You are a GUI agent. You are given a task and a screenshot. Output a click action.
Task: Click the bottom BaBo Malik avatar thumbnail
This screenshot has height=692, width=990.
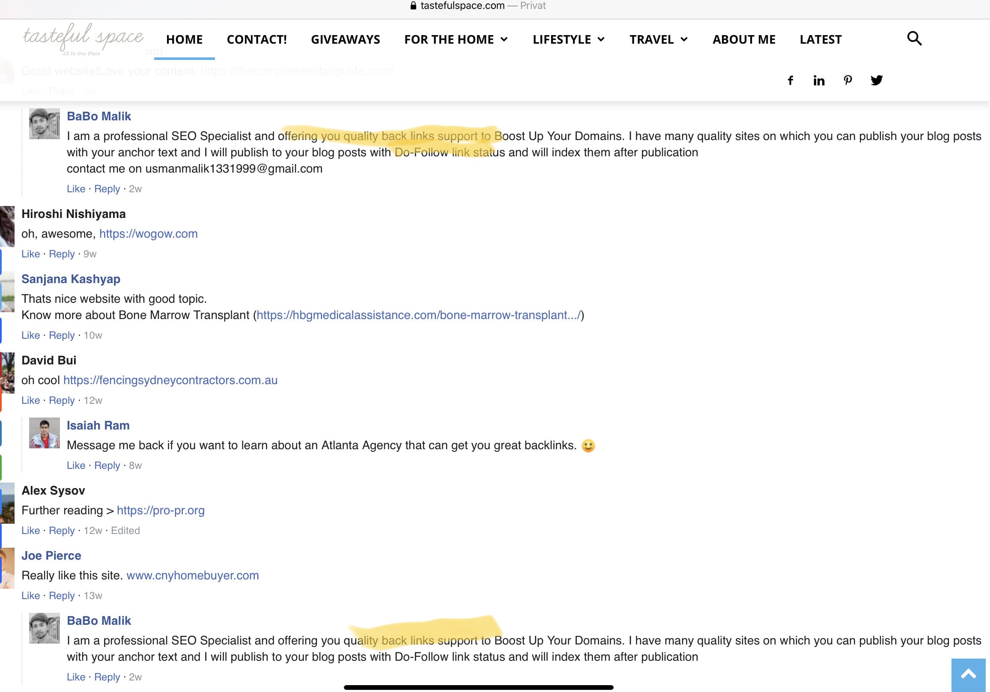(x=45, y=628)
